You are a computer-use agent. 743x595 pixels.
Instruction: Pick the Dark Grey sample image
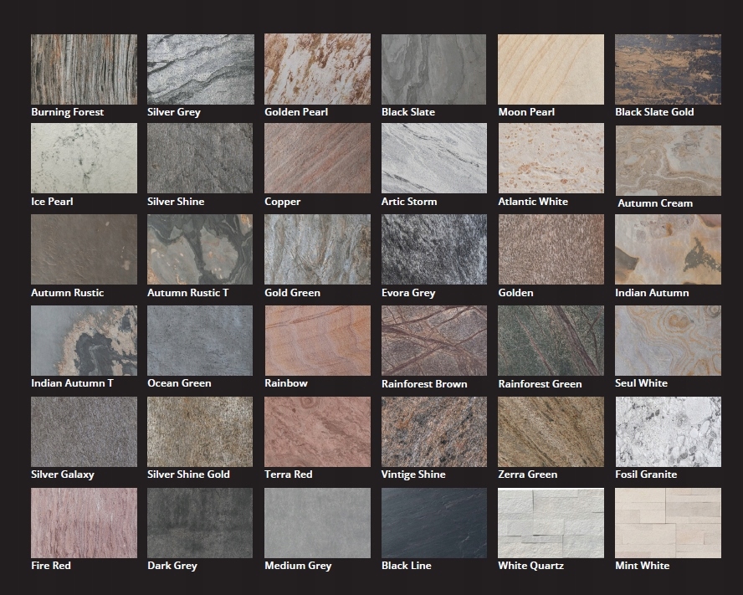(200, 523)
